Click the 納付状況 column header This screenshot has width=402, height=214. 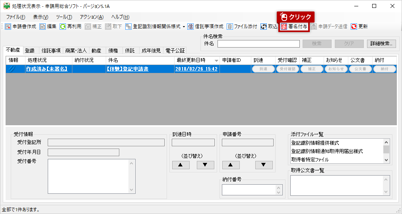tap(89, 60)
